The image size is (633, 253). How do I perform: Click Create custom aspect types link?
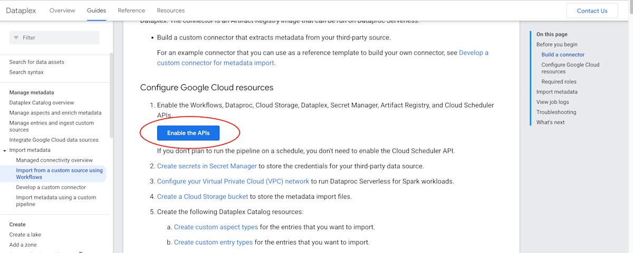pos(216,227)
